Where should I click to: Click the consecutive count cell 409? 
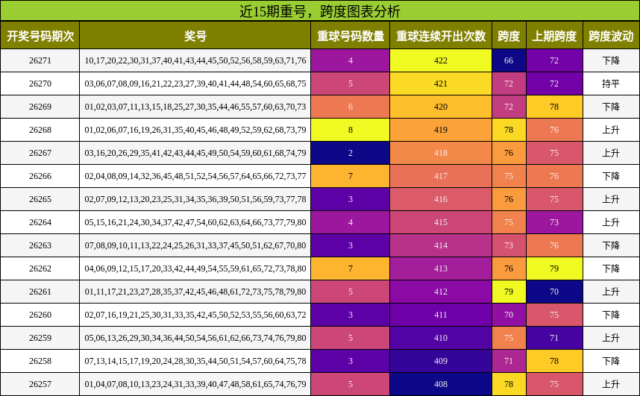click(x=441, y=361)
